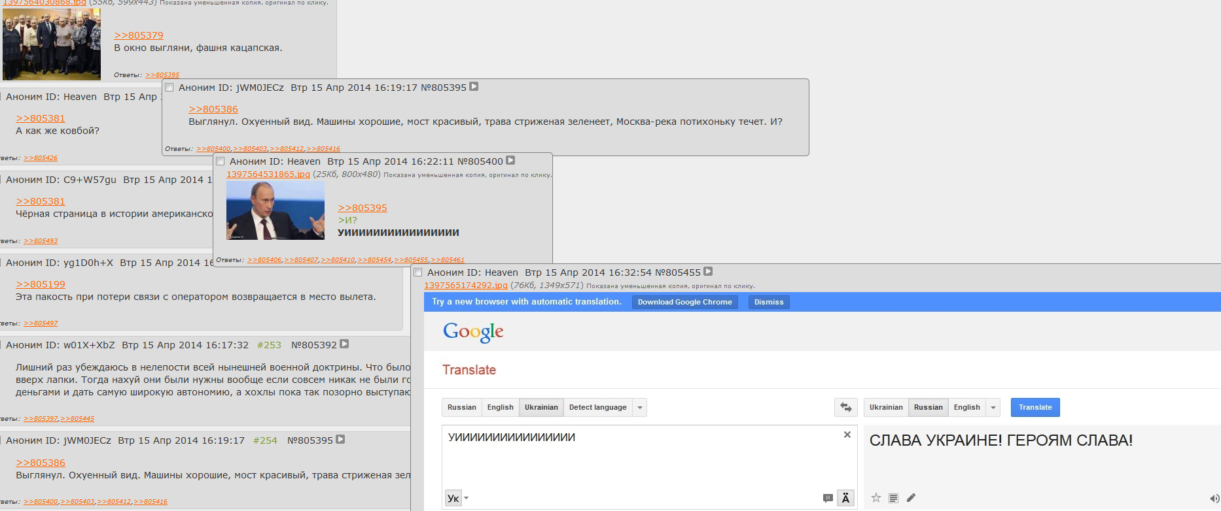Click the listen speaker icon
This screenshot has height=511, width=1221.
[x=1215, y=499]
